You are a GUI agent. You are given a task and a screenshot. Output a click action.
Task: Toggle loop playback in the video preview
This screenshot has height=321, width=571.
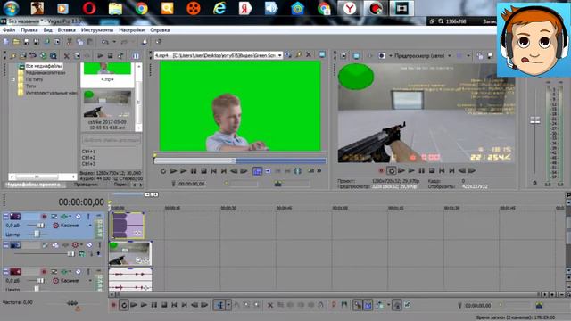pos(392,170)
